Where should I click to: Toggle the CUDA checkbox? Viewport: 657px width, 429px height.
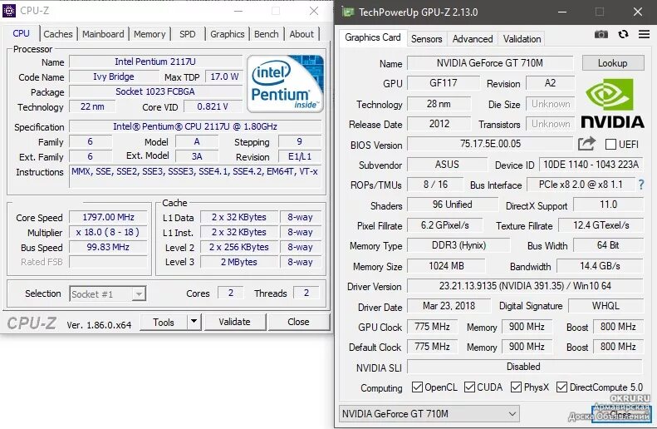point(470,387)
